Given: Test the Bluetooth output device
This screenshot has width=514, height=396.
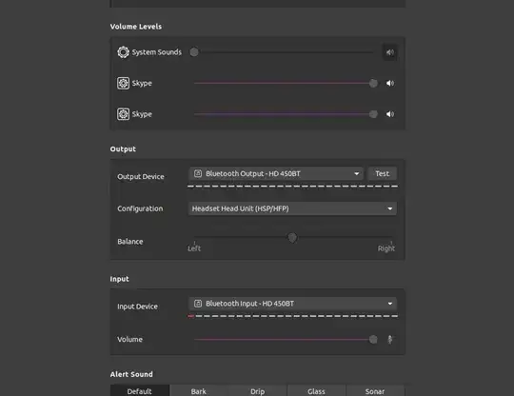Looking at the screenshot, I should 383,173.
